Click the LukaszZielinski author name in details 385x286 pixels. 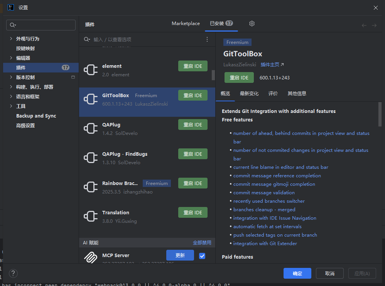tap(240, 64)
